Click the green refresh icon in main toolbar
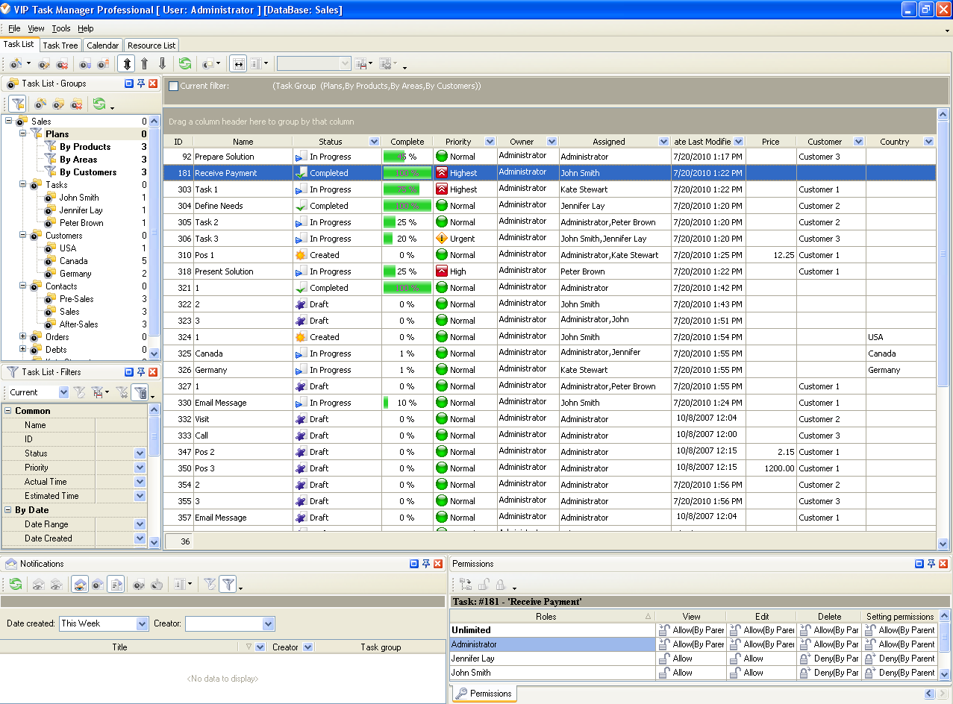953x704 pixels. click(x=184, y=64)
